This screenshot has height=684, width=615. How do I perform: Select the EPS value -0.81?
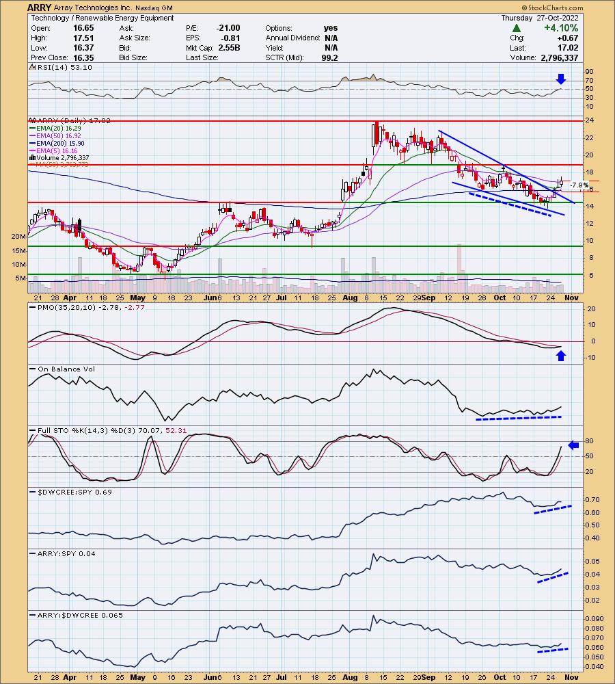230,38
